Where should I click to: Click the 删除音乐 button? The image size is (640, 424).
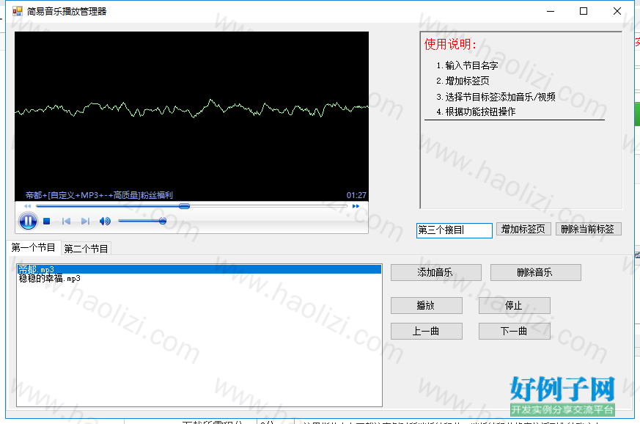(535, 272)
